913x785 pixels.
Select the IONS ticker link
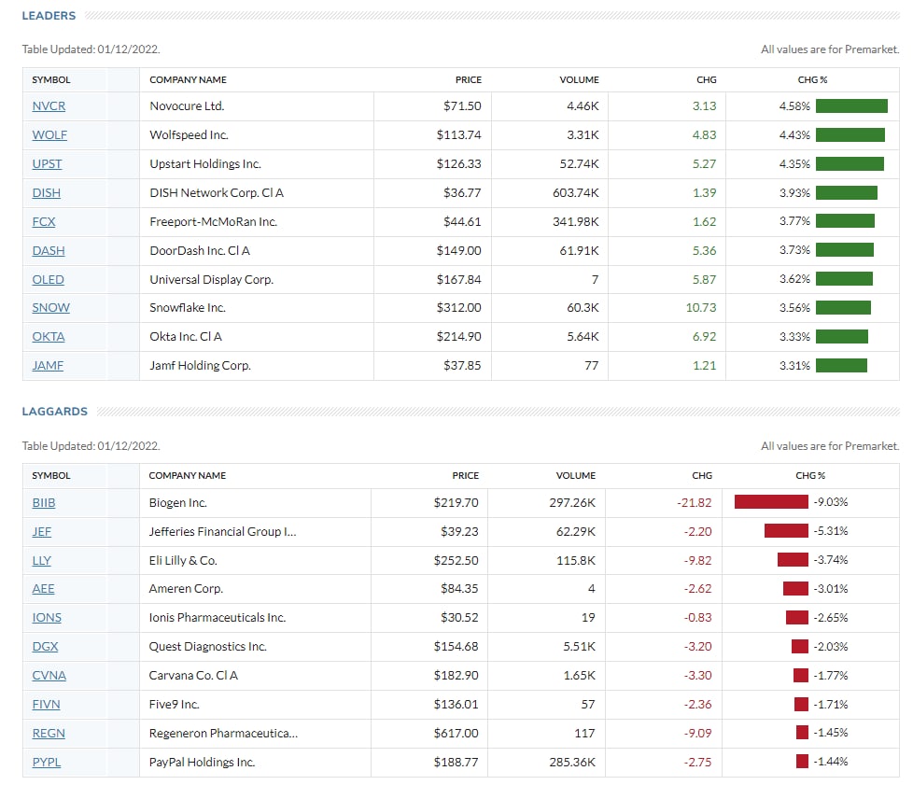coord(47,618)
